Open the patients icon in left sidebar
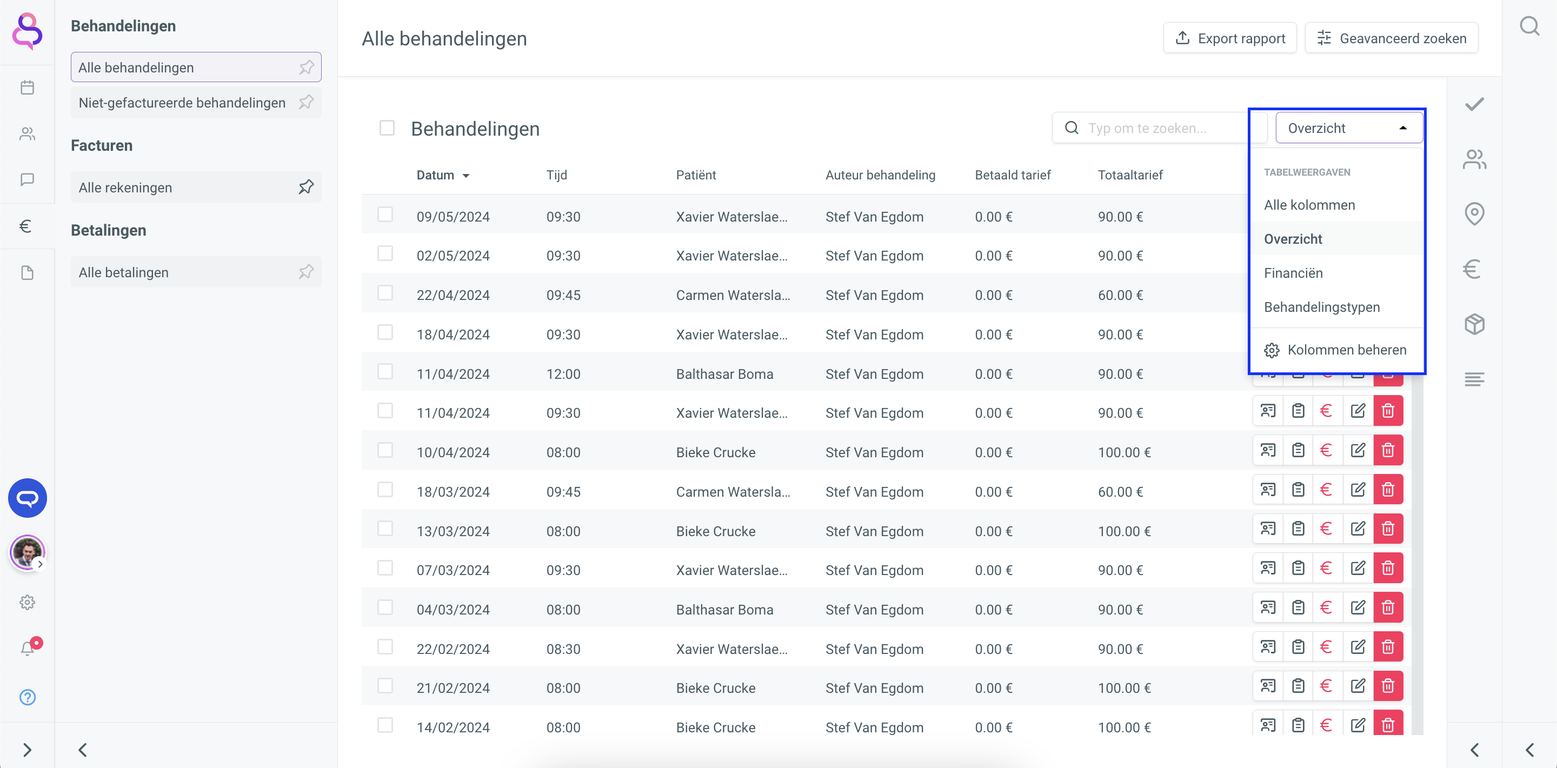The image size is (1557, 768). point(27,133)
